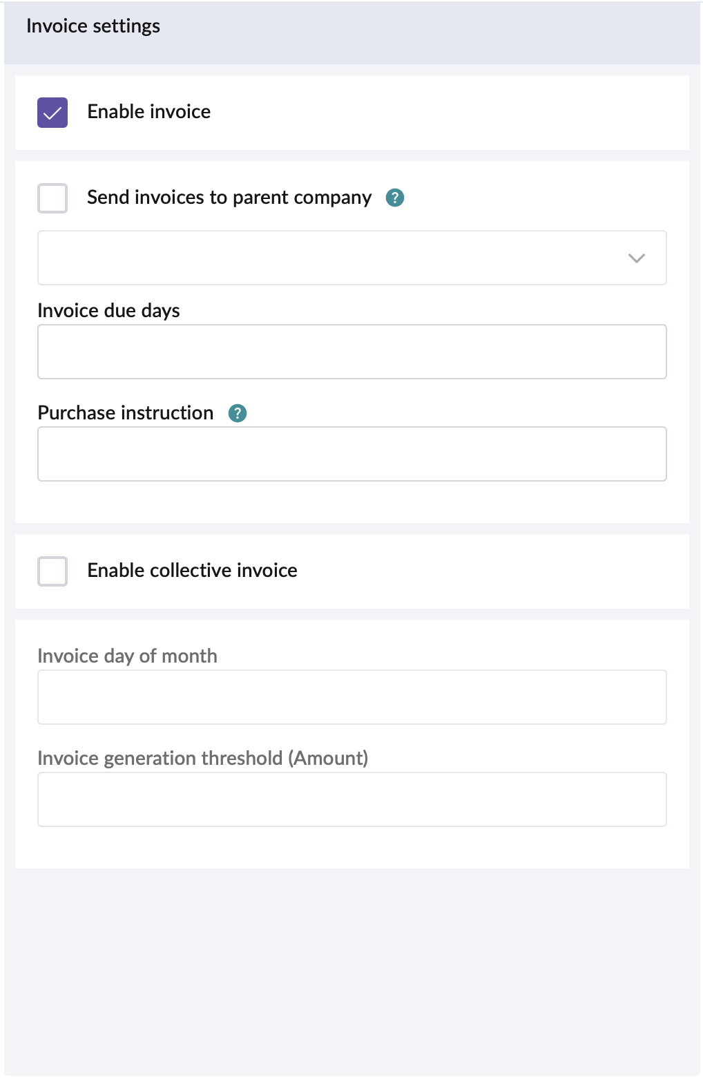
Task: Click the chevron arrow of parent company dropdown
Action: pyautogui.click(x=636, y=258)
